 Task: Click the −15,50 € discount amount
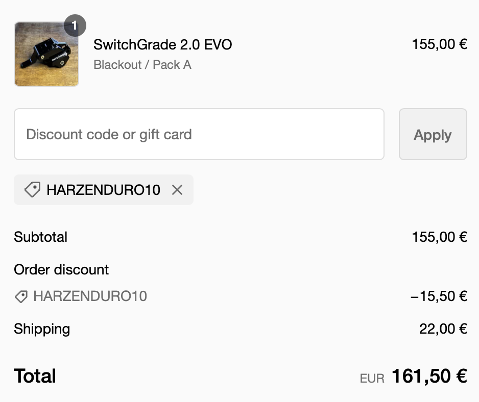[x=439, y=296]
